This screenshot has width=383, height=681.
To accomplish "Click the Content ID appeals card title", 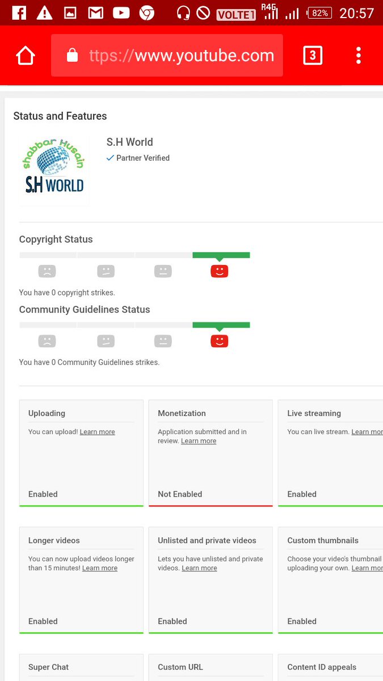I will point(322,667).
